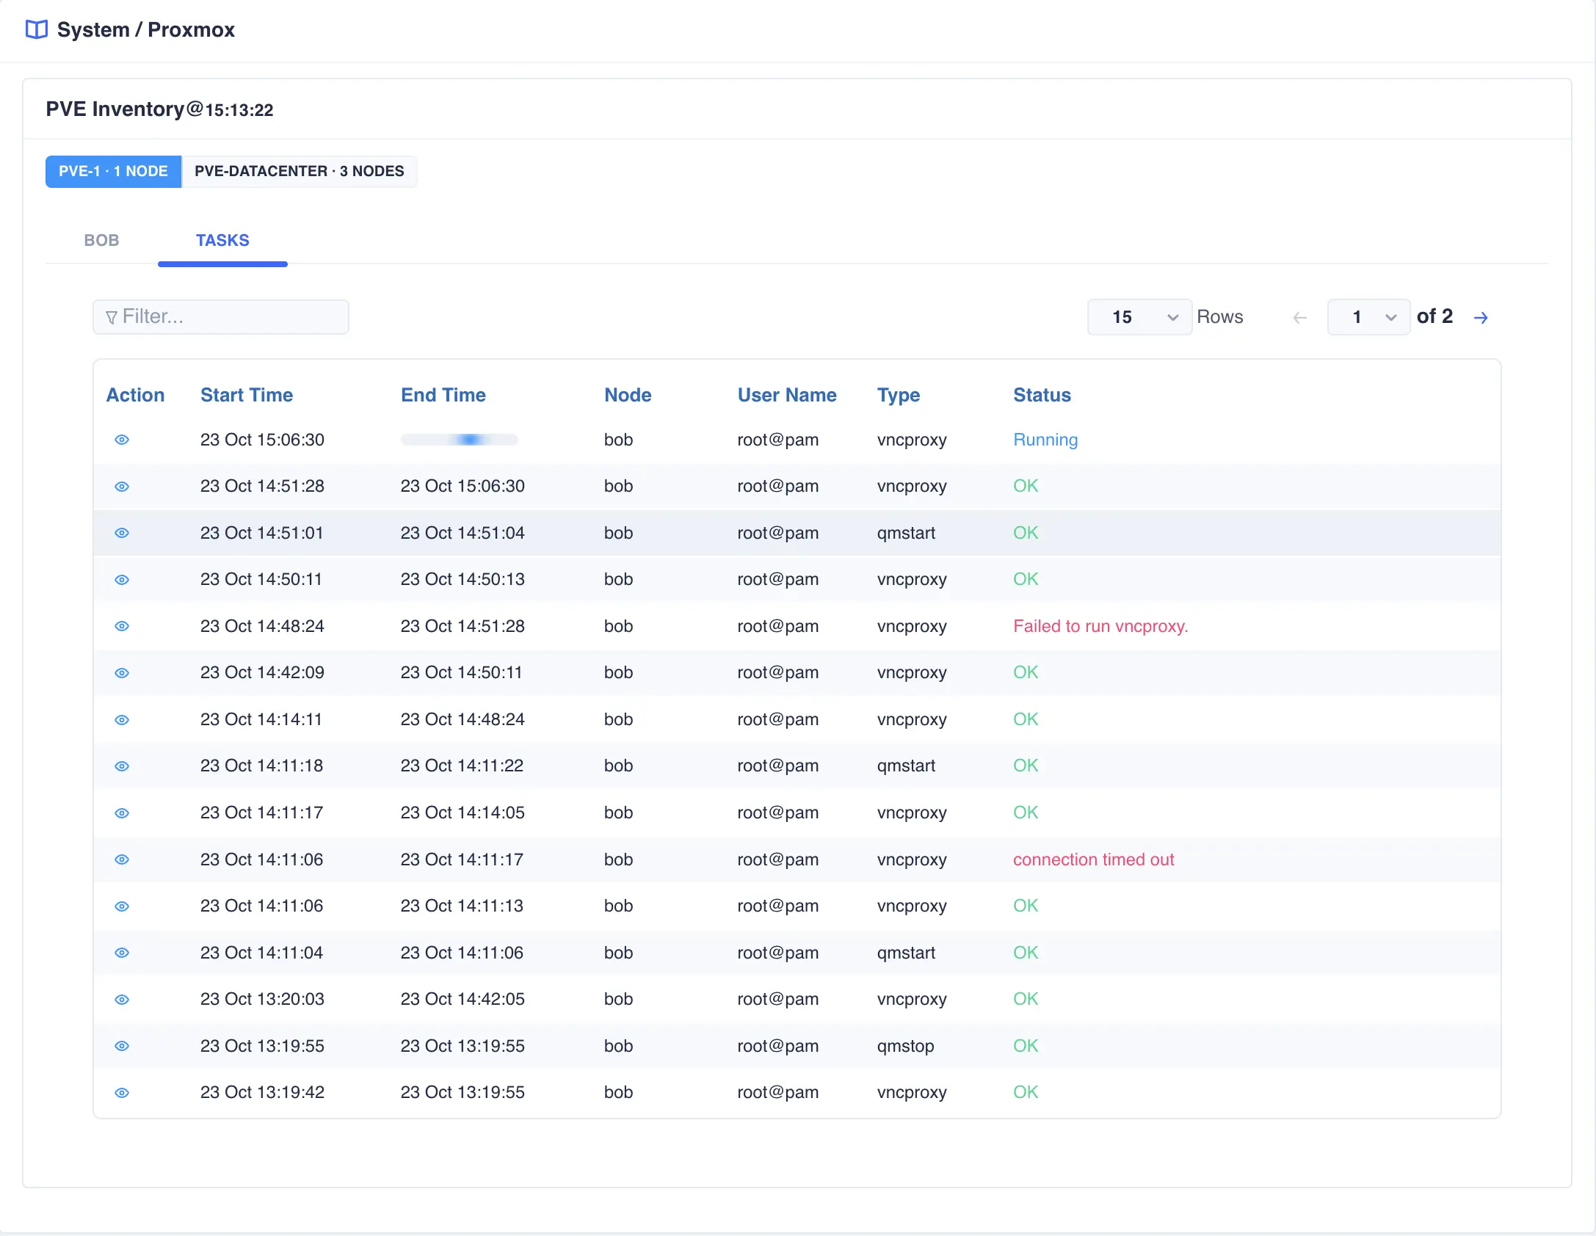View the qmstart task started at 14:51:01
Viewport: 1596px width, 1236px height.
[122, 533]
